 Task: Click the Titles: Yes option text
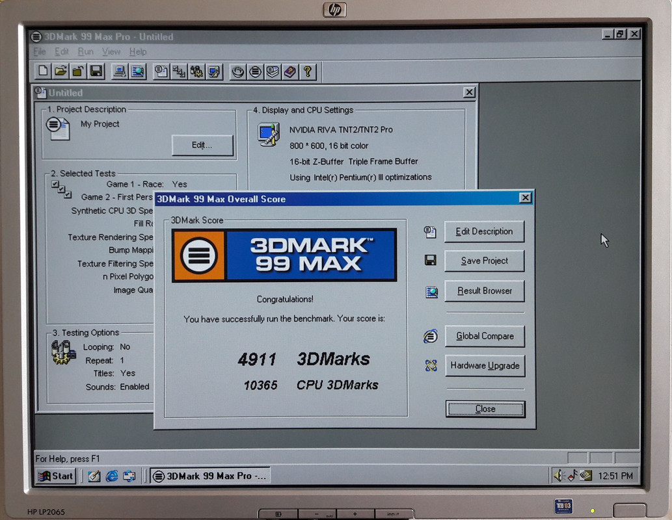click(114, 374)
